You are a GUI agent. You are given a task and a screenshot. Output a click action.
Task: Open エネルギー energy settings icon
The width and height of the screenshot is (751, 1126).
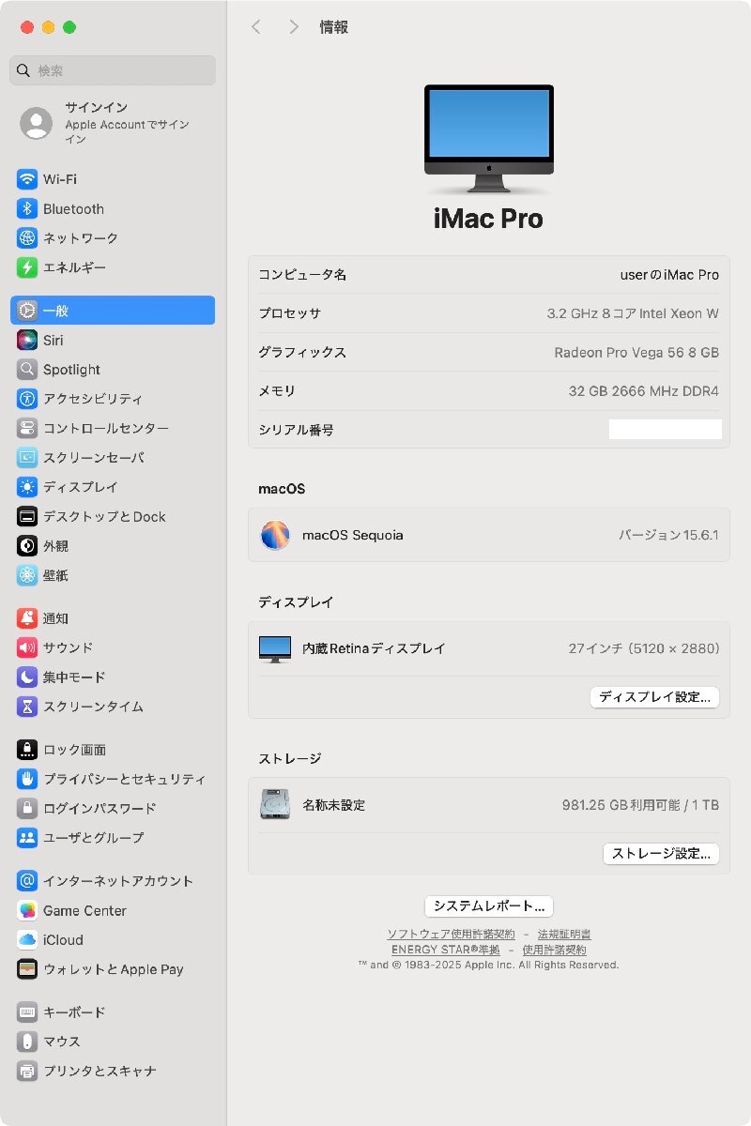point(27,267)
